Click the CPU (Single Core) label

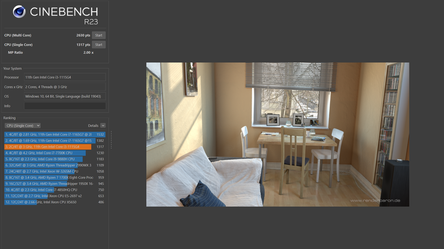click(x=18, y=45)
